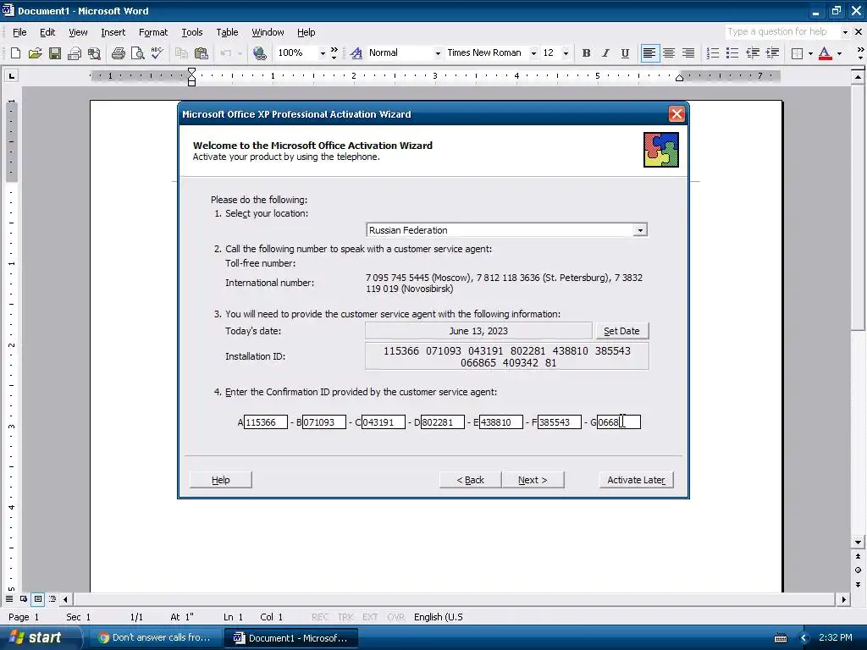Screen dimensions: 867x650
Task: Click Confirmation ID field D
Action: point(442,422)
